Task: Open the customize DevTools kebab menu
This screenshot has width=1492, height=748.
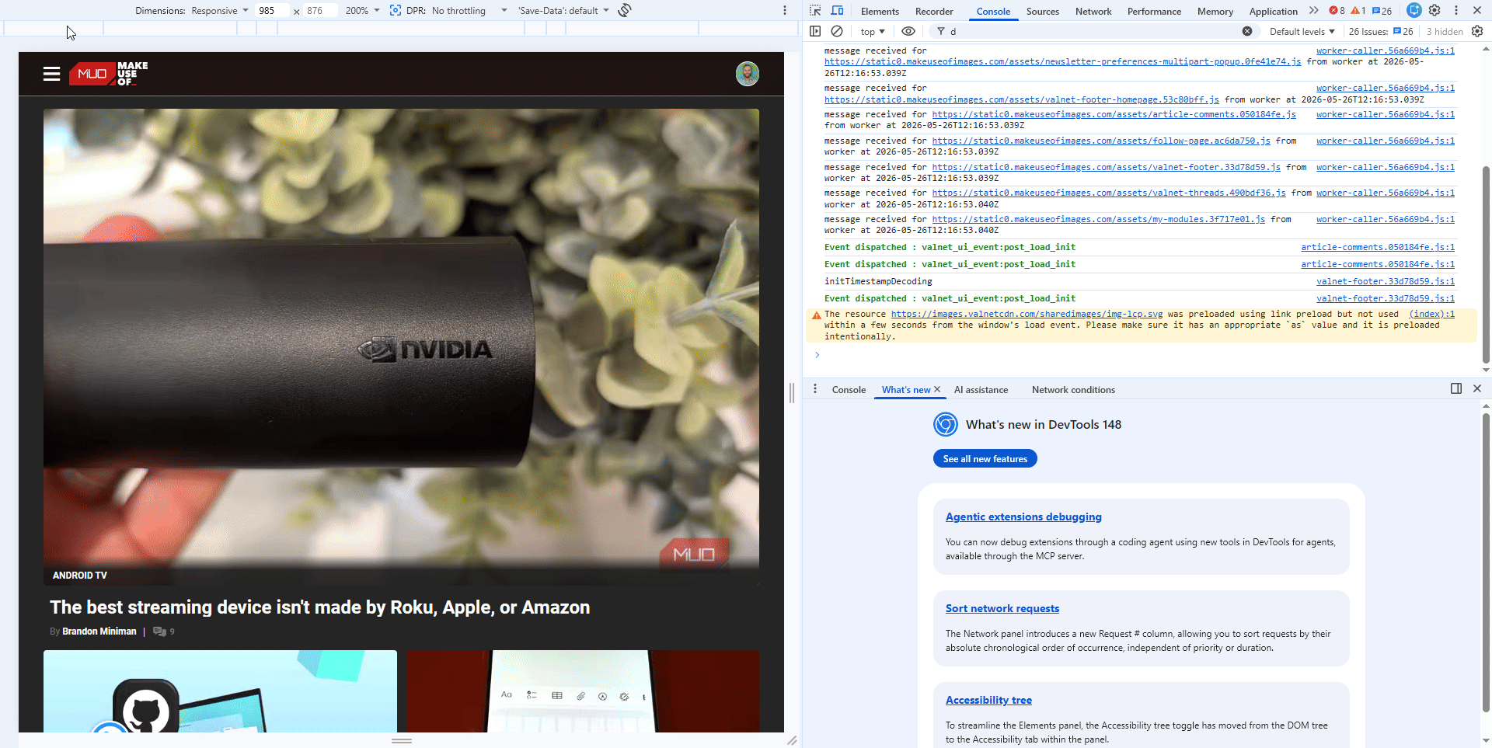Action: tap(1456, 10)
